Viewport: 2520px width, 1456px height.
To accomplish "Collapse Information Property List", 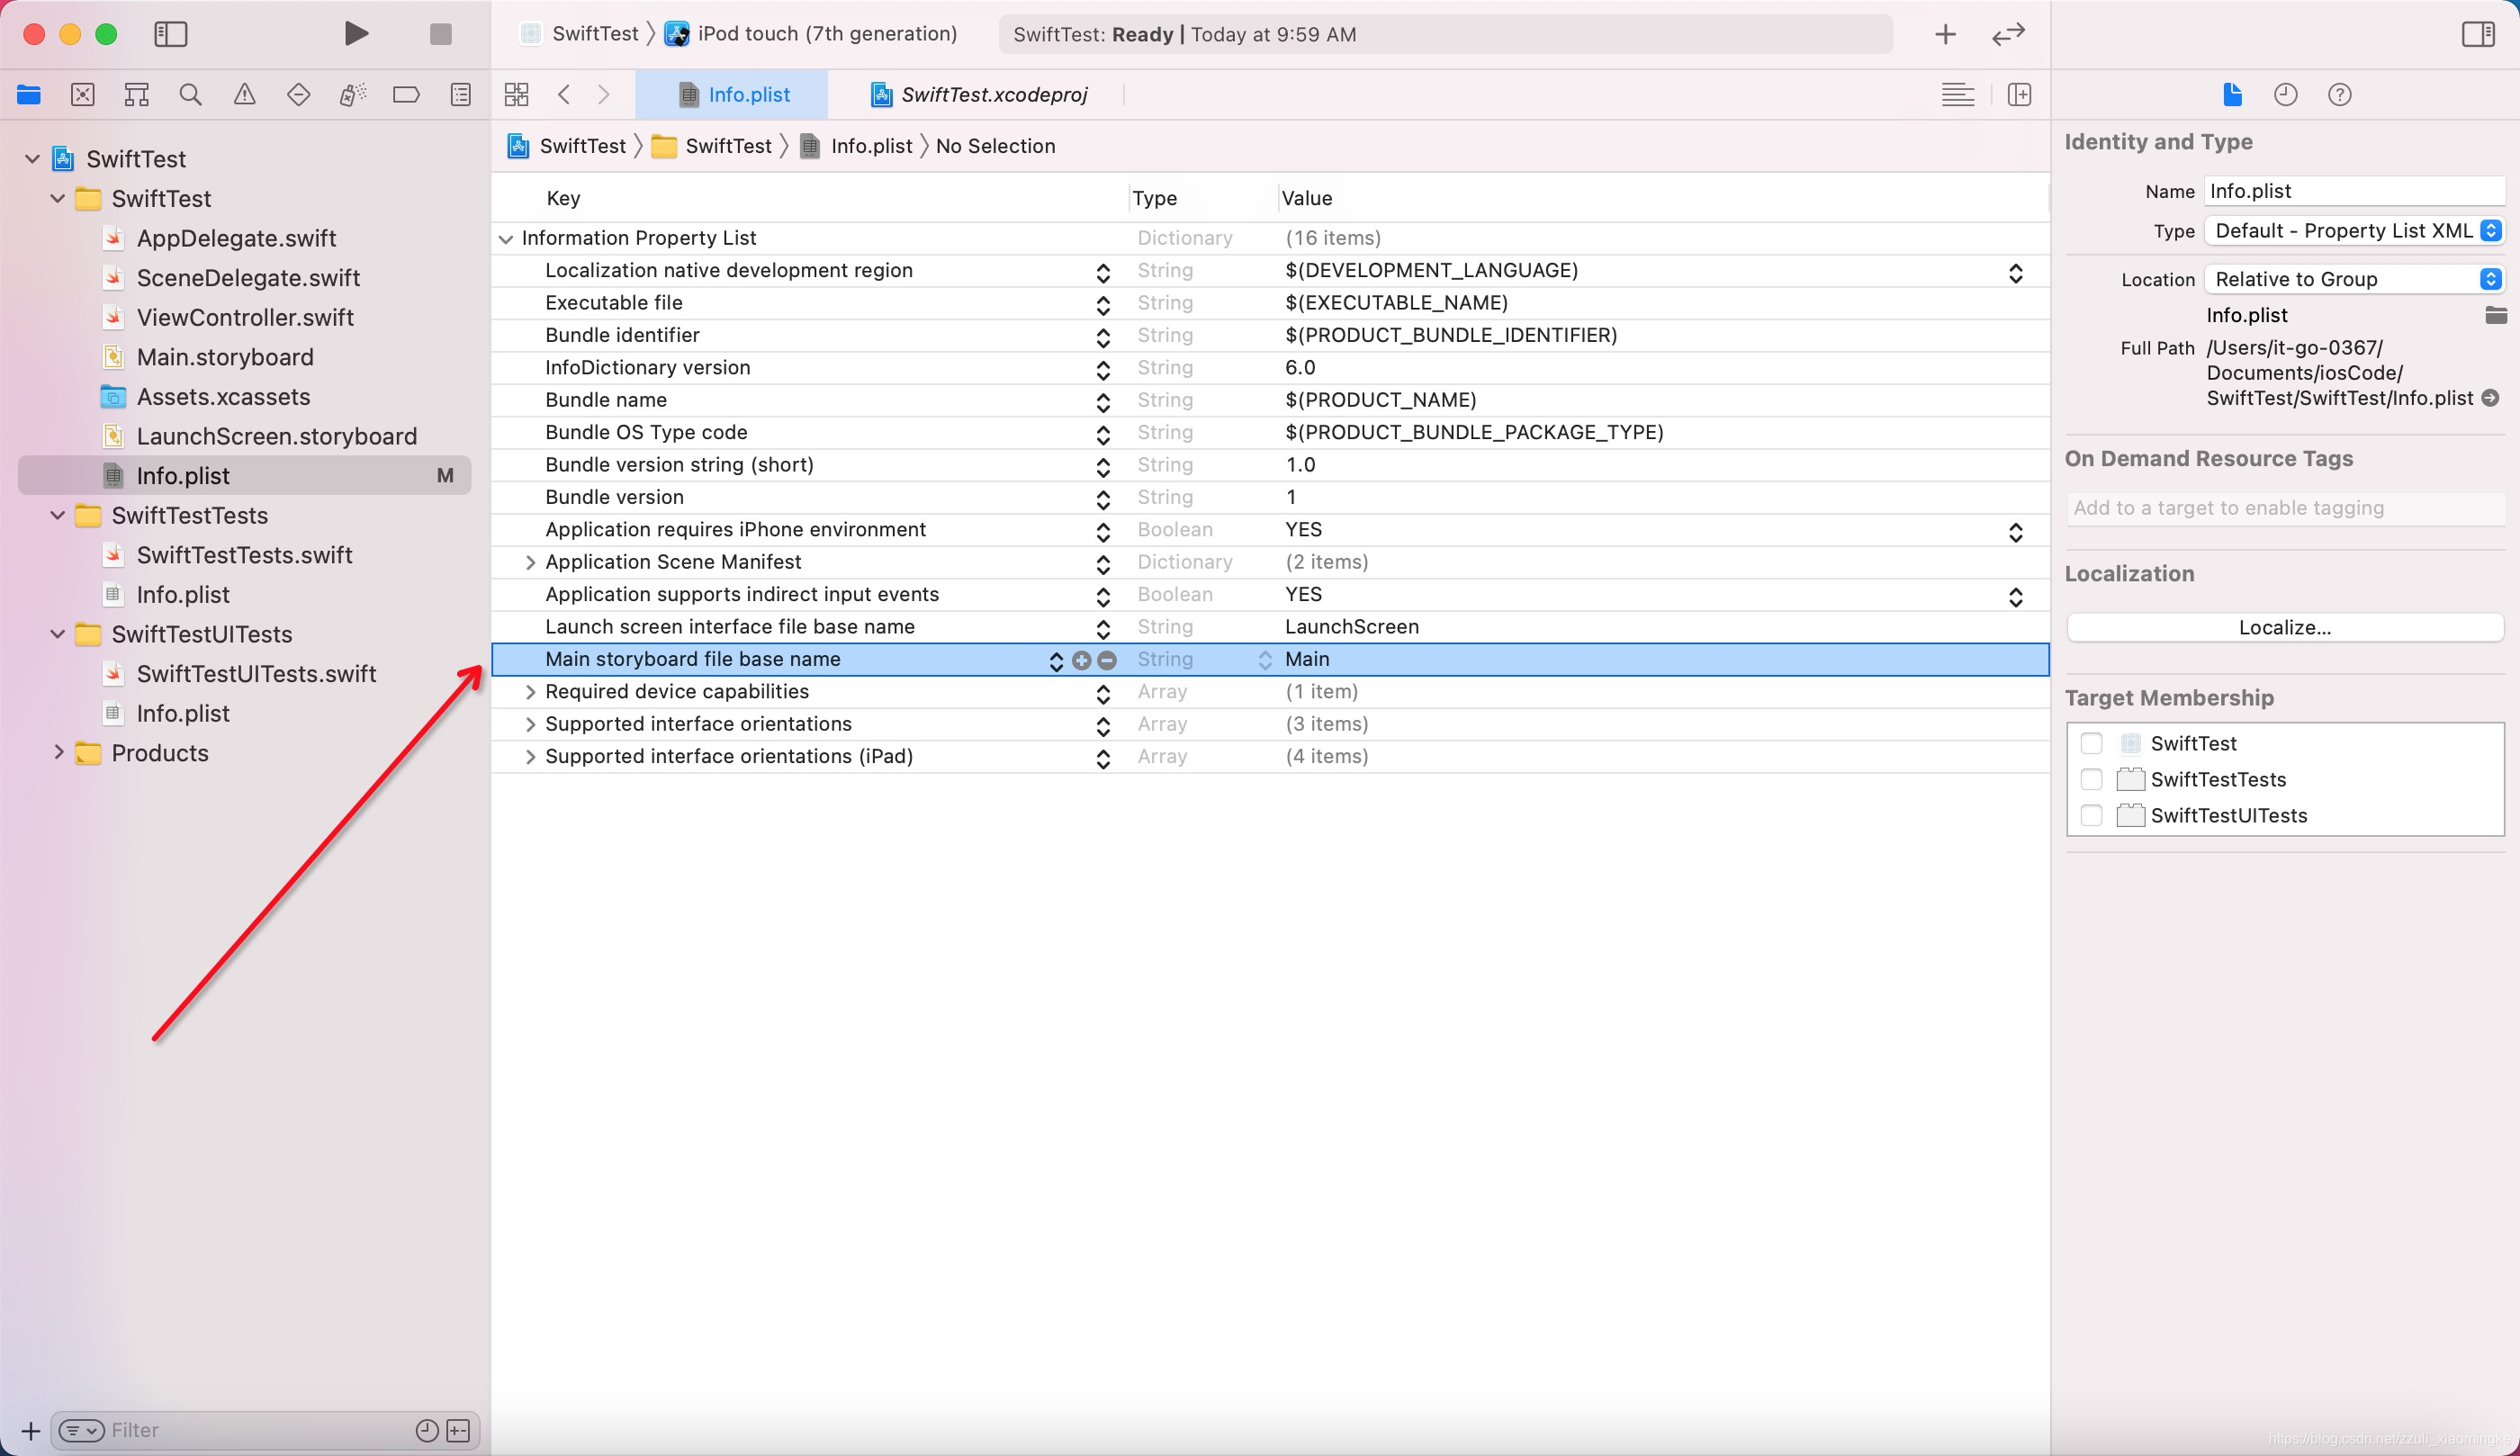I will [506, 238].
